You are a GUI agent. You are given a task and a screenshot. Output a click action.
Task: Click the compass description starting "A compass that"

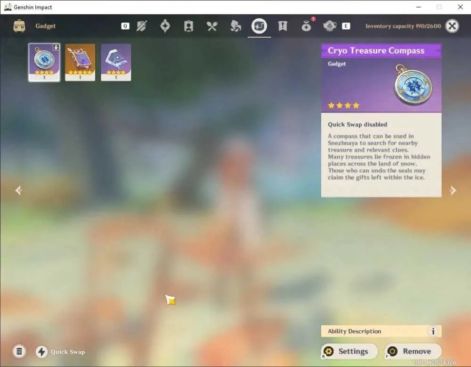379,157
